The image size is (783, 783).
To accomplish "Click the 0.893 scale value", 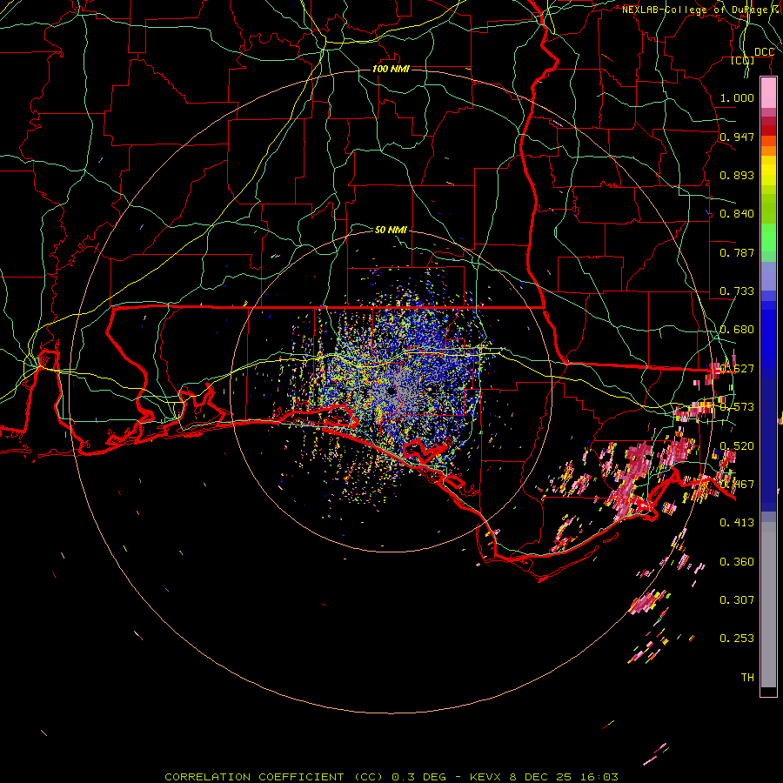I will [x=737, y=175].
